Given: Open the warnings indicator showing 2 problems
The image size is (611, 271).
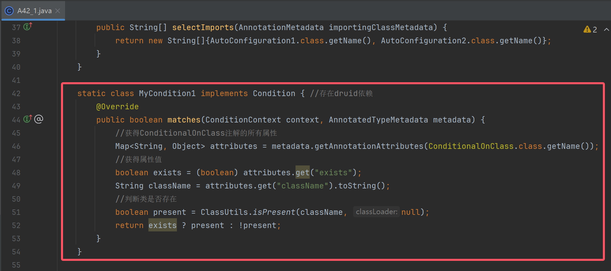Looking at the screenshot, I should point(590,29).
